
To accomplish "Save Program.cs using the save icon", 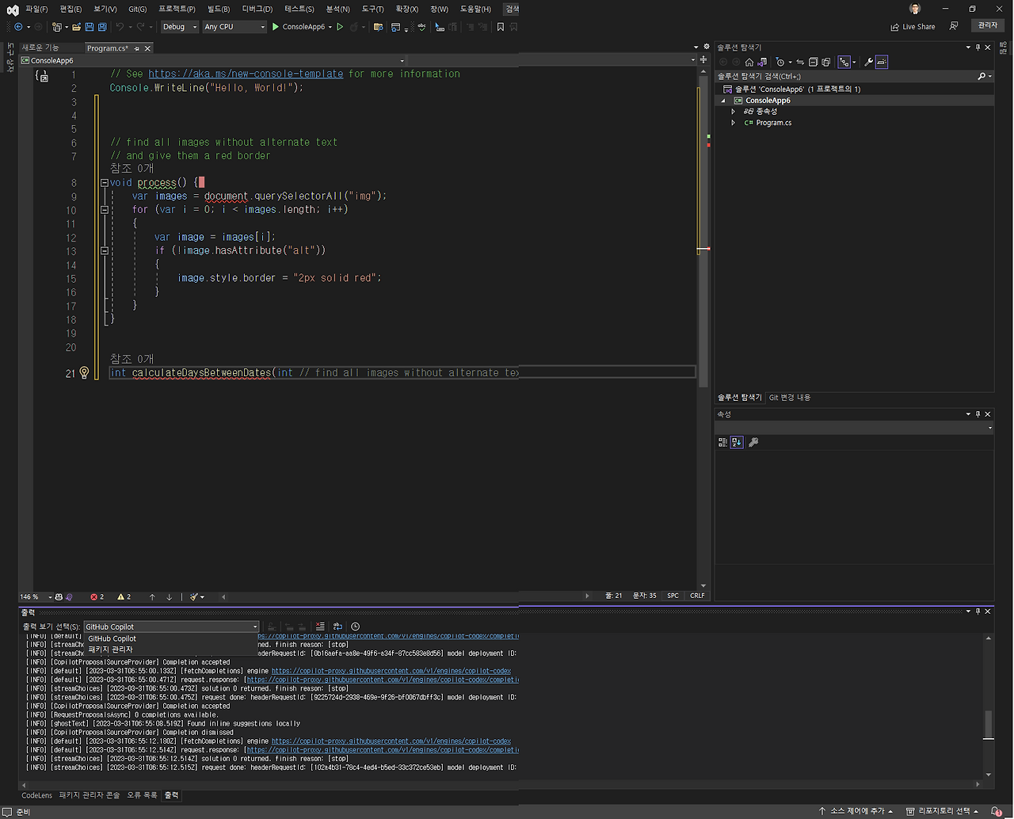I will [90, 26].
